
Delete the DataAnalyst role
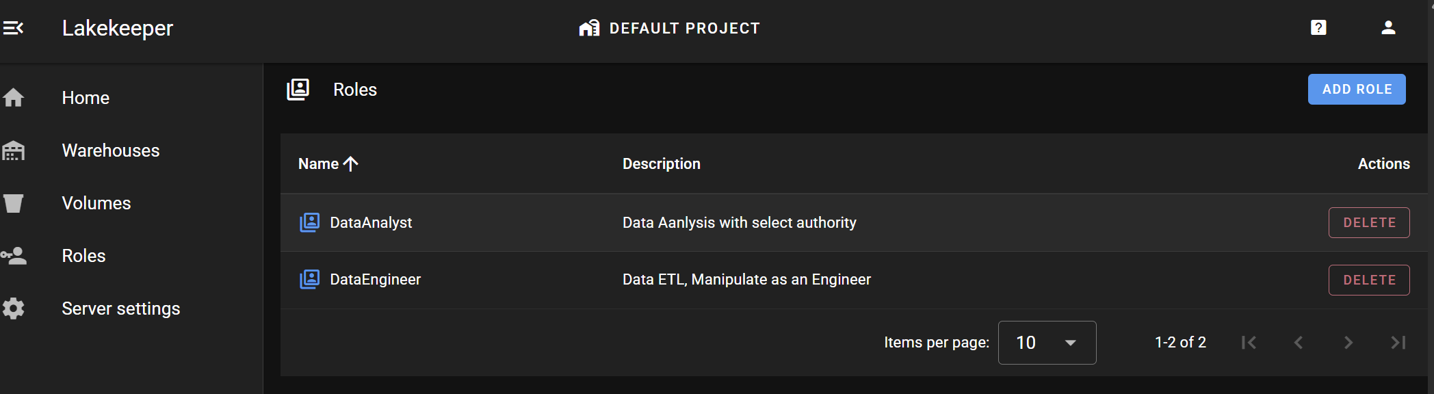tap(1368, 223)
